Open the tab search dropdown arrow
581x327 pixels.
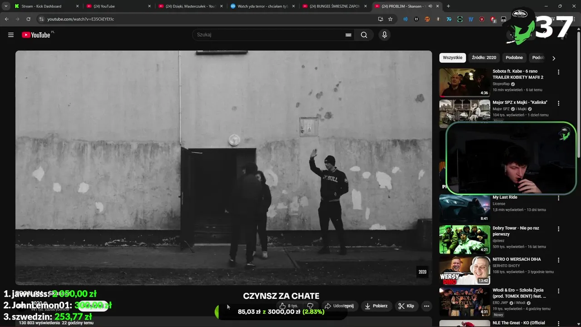point(6,6)
